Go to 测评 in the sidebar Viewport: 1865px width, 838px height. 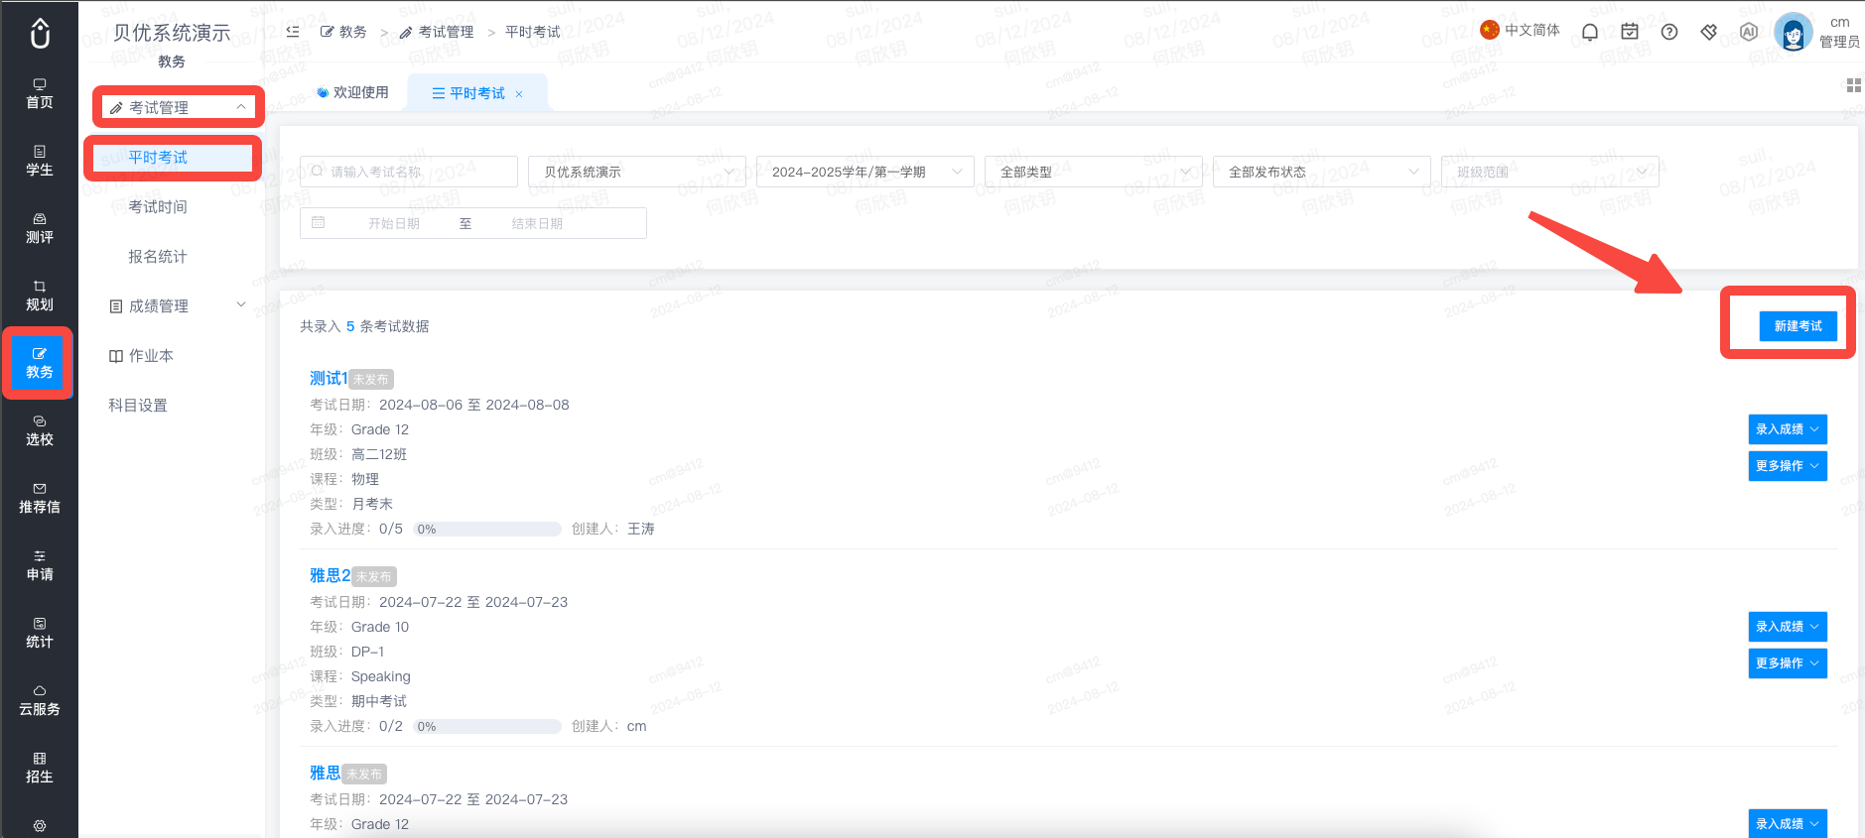coord(40,228)
